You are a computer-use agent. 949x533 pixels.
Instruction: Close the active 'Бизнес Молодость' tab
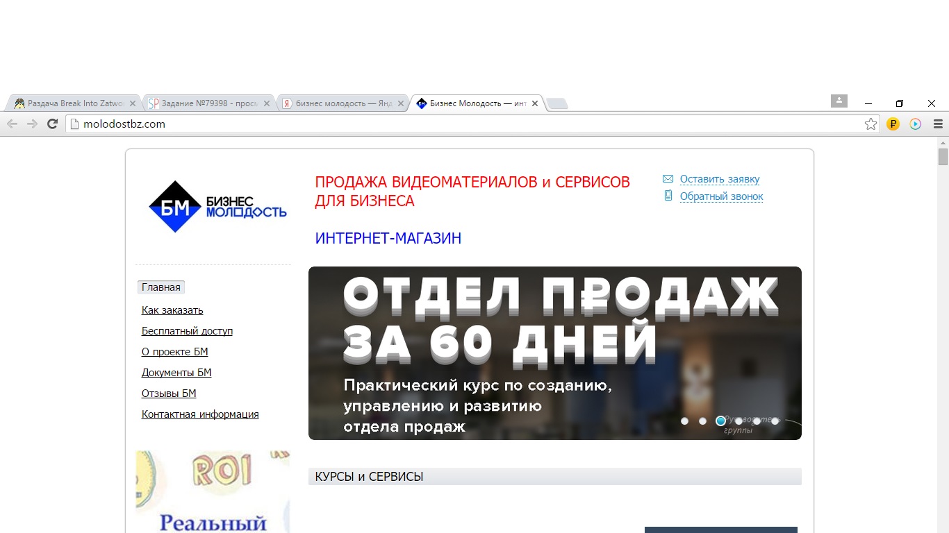535,103
